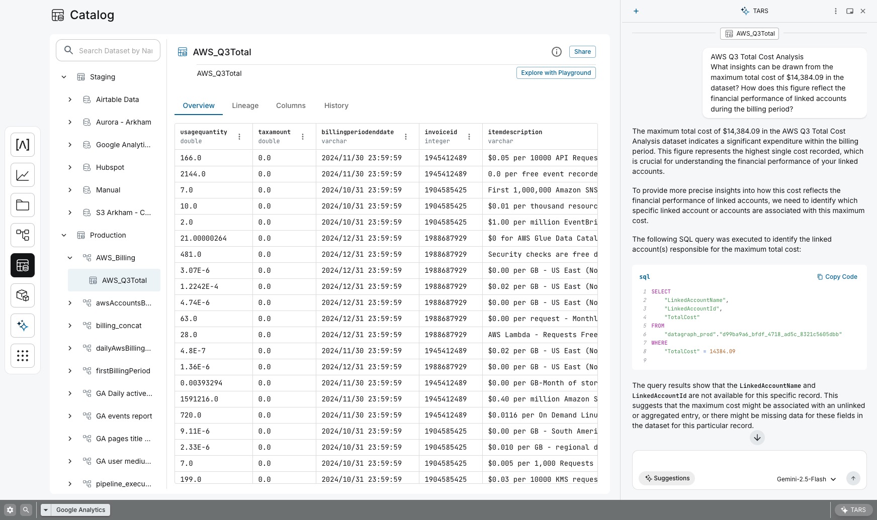Expand the Hubspot source
Viewport: 877px width, 520px height.
[70, 167]
